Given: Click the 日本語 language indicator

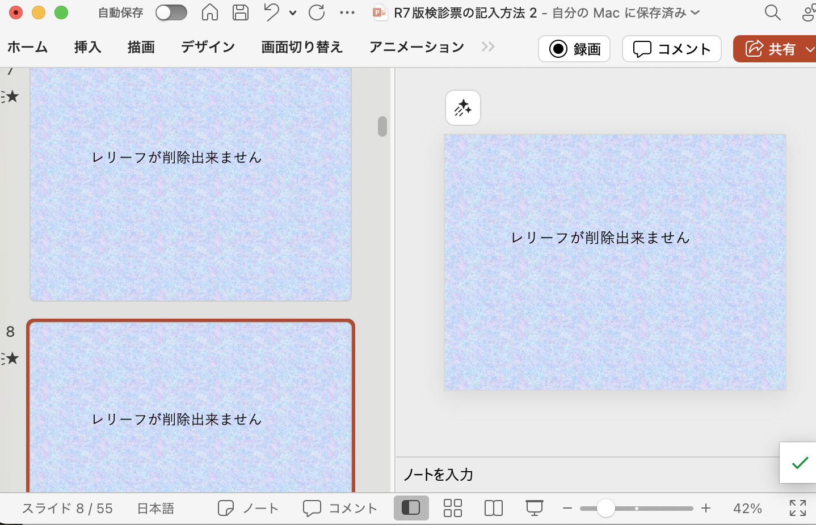Looking at the screenshot, I should click(155, 509).
